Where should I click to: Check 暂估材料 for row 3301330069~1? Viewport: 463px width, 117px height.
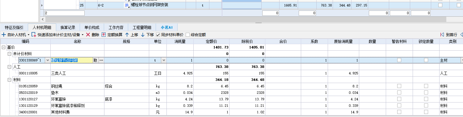click(x=399, y=60)
